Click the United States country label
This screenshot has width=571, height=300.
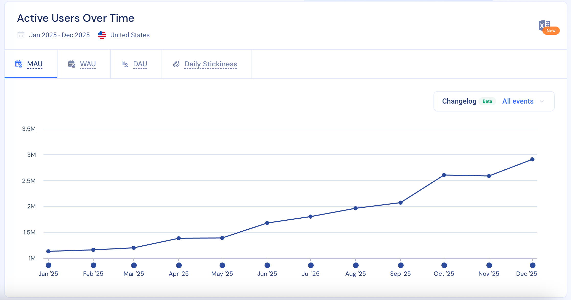130,35
